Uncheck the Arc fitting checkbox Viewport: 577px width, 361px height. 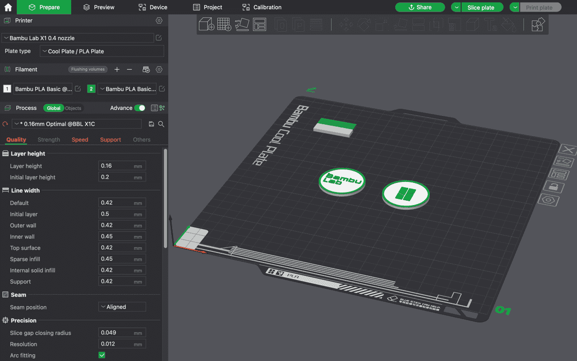click(x=101, y=355)
